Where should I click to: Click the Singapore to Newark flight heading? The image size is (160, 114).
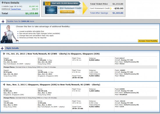(x=53, y=84)
